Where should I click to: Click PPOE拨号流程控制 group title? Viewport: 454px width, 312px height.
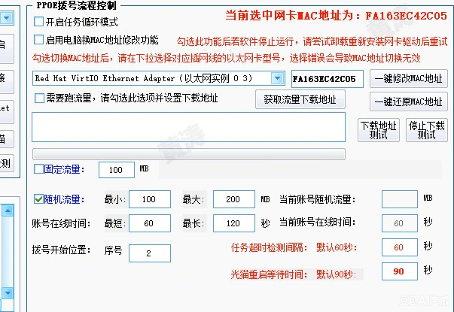tap(77, 5)
